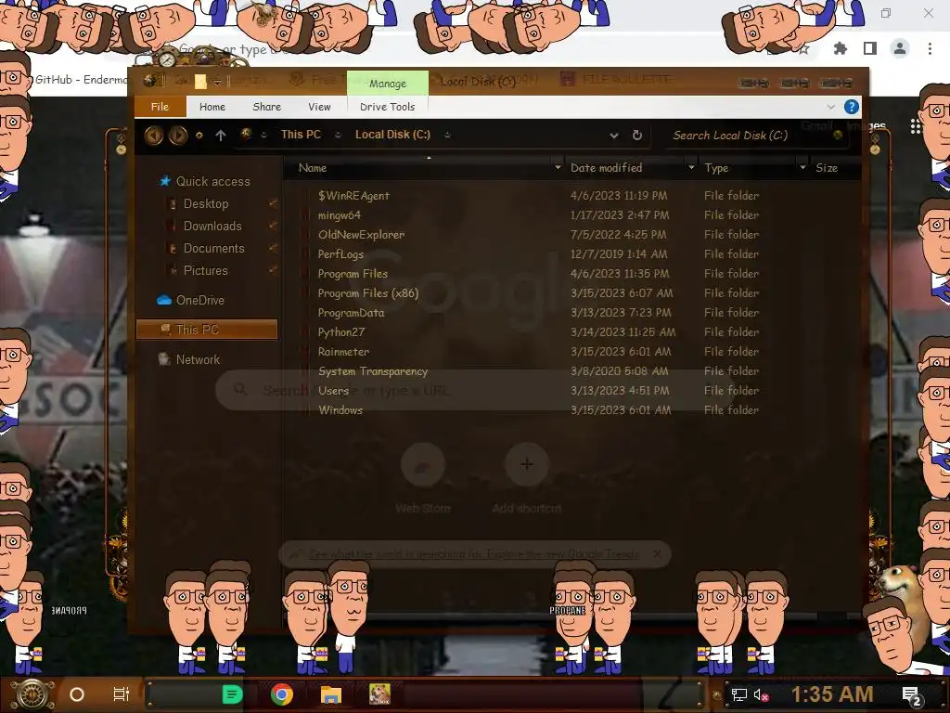The height and width of the screenshot is (713, 950).
Task: Open Chrome profile avatar
Action: [900, 48]
